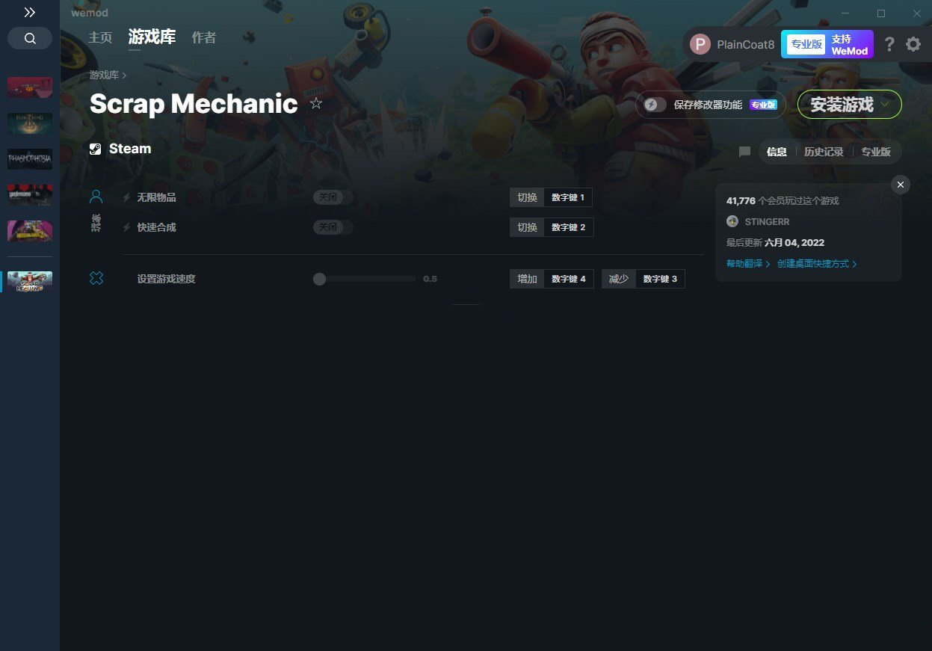Open the Wolfenstein game thumbnail
Screen dimensions: 932x651
click(30, 195)
